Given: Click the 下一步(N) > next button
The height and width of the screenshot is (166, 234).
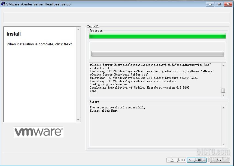Looking at the screenshot, I should coord(197,160).
